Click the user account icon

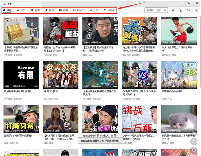173,10
